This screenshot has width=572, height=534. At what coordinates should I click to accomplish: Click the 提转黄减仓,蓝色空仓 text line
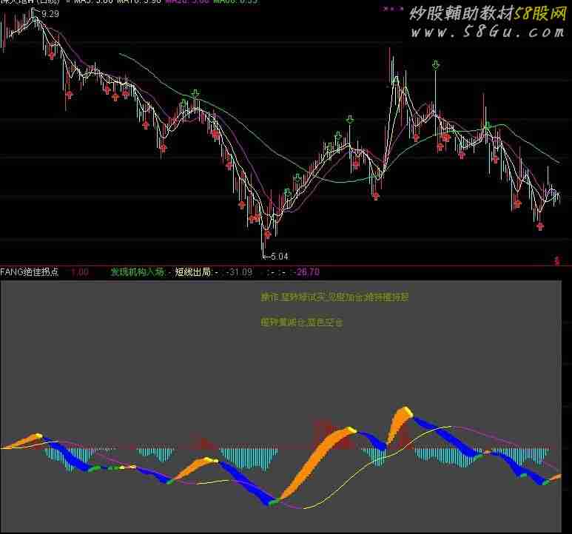[x=302, y=322]
